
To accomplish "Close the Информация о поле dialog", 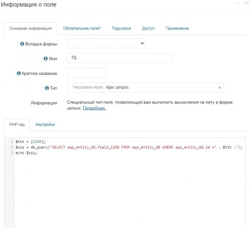I will [246, 3].
